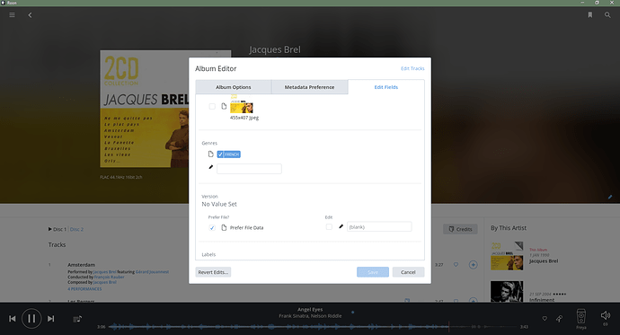Open the 4 PERFORMANCES link
Screen dimensions: 620x335
pyautogui.click(x=84, y=289)
